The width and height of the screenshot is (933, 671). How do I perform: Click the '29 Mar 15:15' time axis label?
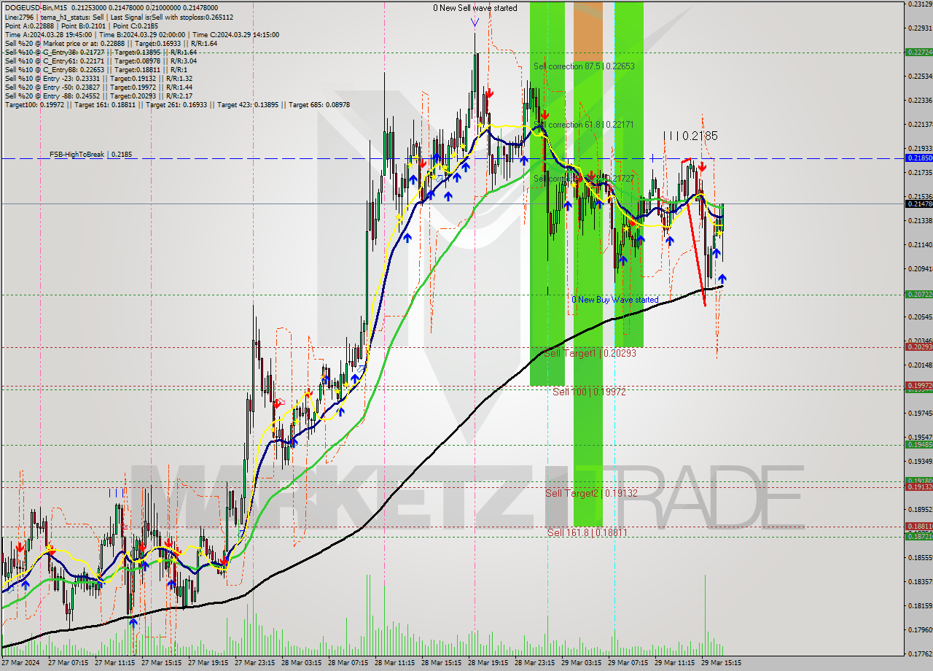[722, 664]
